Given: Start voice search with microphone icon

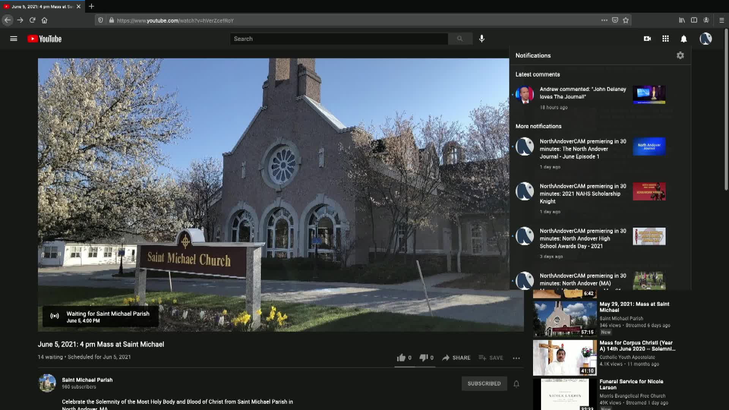Looking at the screenshot, I should [482, 39].
